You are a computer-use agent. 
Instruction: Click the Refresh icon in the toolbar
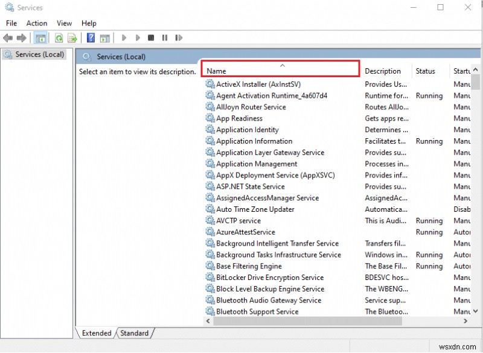point(58,37)
